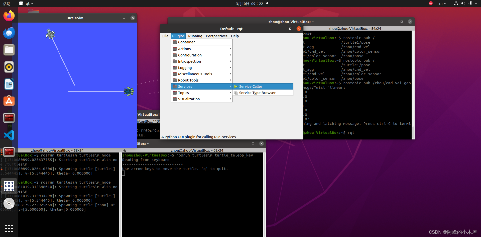Viewport: 481px width, 237px height.
Task: Click the turtlesim terminal scrollbar at bottom left
Action: (x=120, y=195)
